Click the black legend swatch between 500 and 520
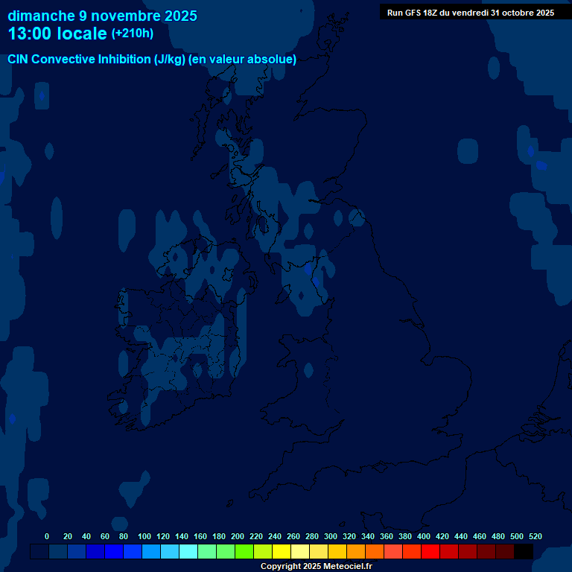572x572 pixels. (524, 551)
